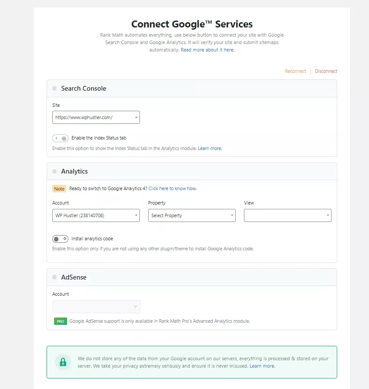Click the Disconnect link
This screenshot has height=389, width=369.
point(326,71)
